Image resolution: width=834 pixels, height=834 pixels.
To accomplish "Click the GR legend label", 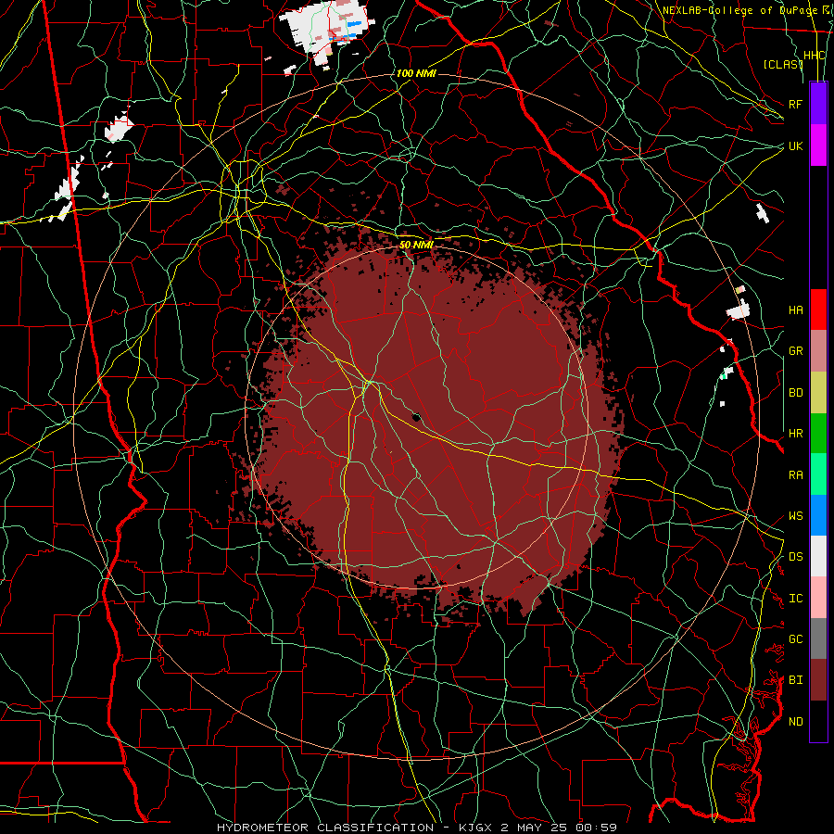I will pos(796,351).
